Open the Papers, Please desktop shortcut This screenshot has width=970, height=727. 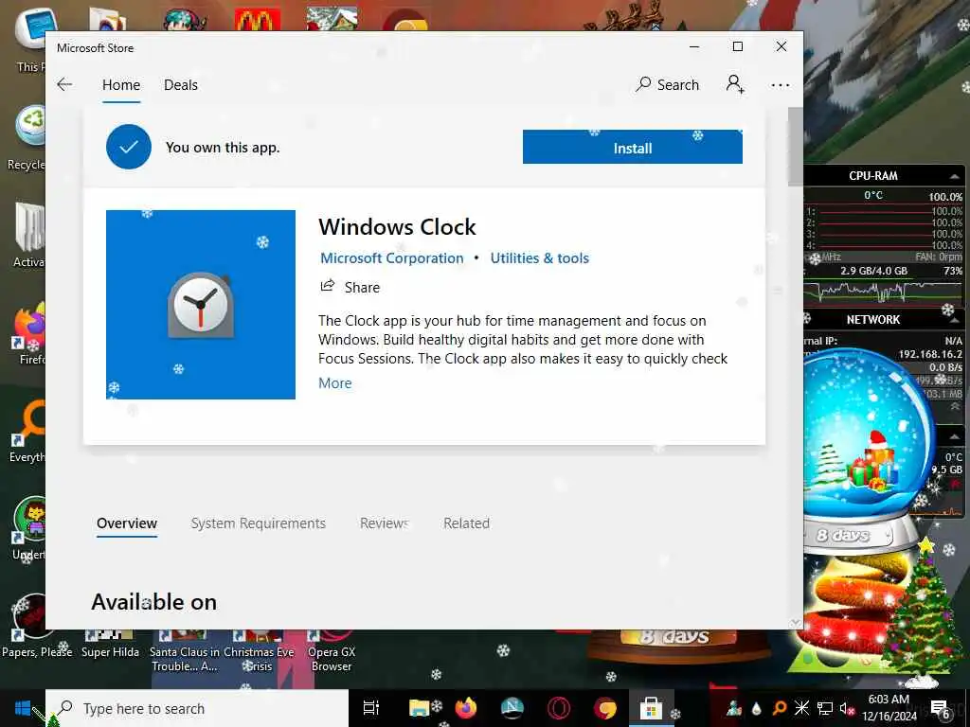click(x=36, y=625)
